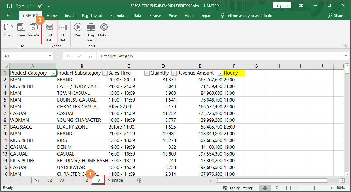Viewport: 351px width, 192px height.
Task: Add a new sheet with plus icon
Action: (140, 180)
